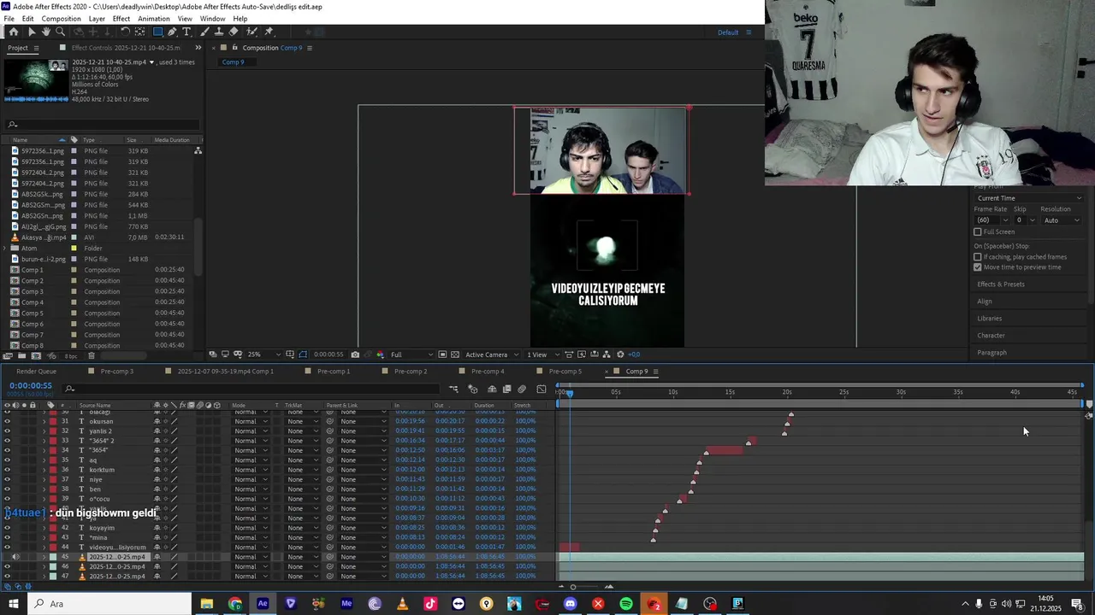Expand the Atom folder in Project panel
The height and width of the screenshot is (615, 1095).
coord(6,249)
